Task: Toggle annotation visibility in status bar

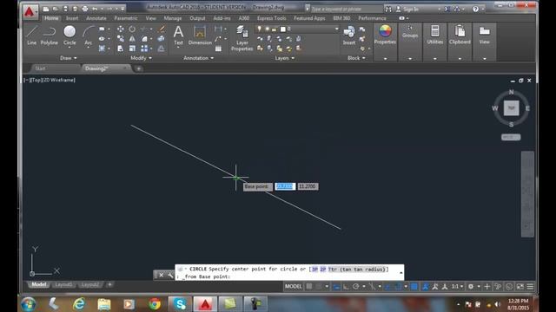Action: tap(426, 287)
